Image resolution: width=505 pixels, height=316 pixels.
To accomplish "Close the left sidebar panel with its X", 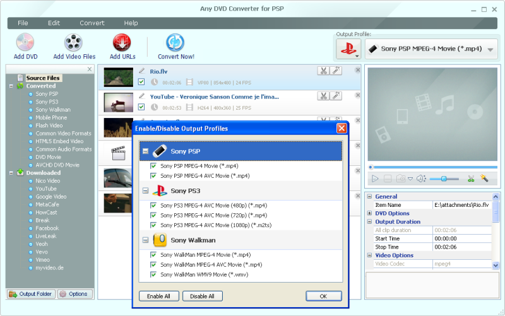I will point(90,69).
